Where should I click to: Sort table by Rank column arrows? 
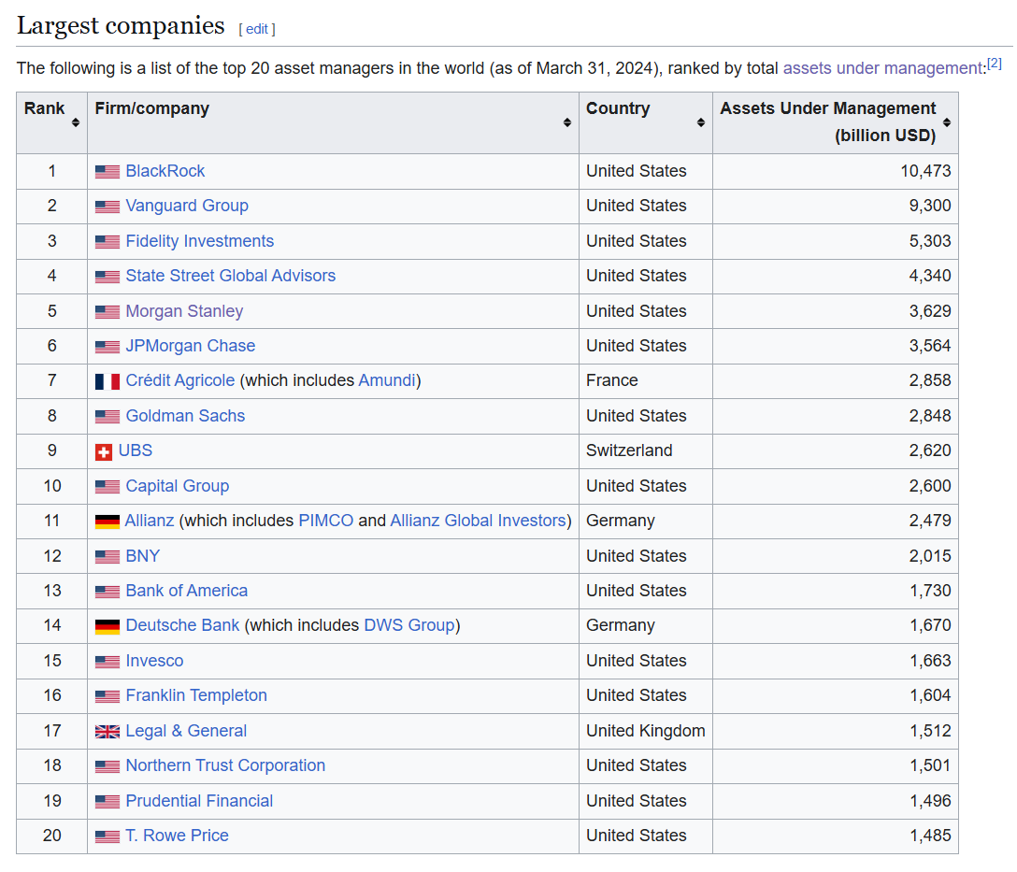(x=75, y=122)
